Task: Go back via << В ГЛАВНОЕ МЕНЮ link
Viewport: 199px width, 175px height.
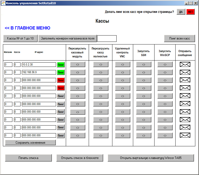Action: coord(28,28)
